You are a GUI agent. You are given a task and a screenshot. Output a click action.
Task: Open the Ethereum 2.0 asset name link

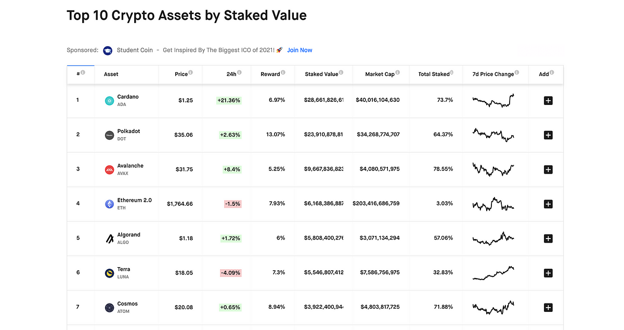[135, 200]
